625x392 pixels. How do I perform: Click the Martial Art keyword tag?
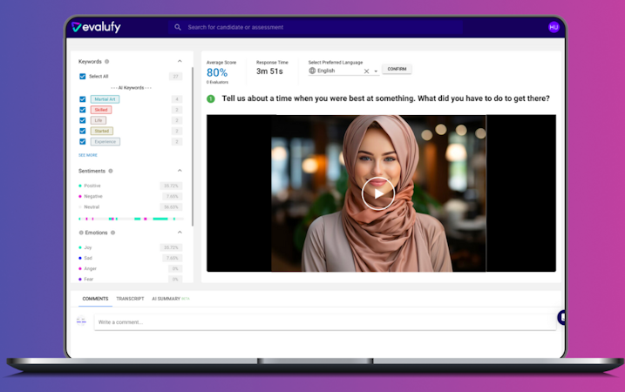coord(105,99)
